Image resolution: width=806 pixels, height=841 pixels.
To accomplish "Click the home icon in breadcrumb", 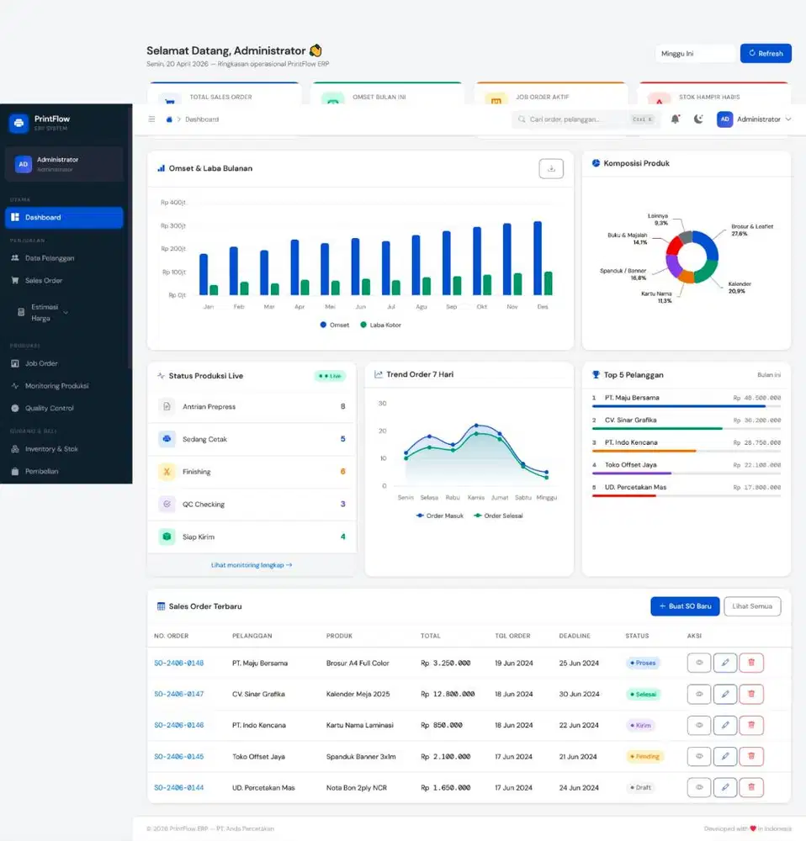I will pyautogui.click(x=169, y=119).
